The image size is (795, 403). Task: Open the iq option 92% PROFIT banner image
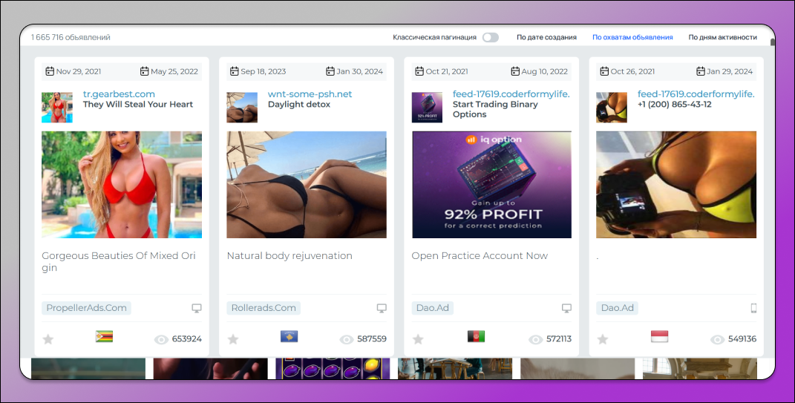click(491, 185)
